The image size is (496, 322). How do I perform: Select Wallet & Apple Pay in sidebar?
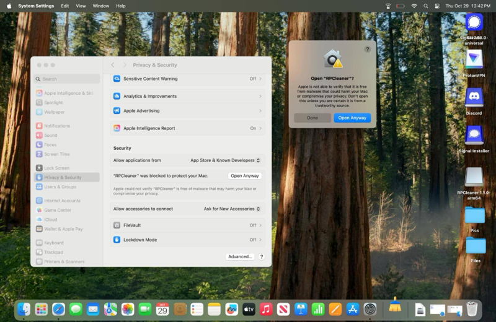coord(67,229)
